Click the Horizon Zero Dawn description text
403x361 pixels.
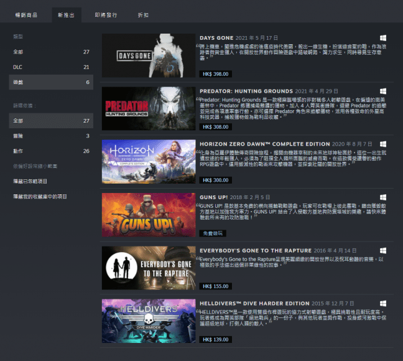click(x=292, y=159)
